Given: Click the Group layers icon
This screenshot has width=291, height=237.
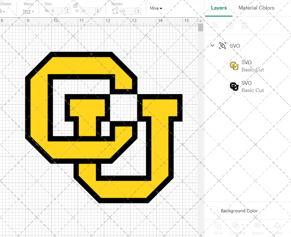Looking at the screenshot, I should click(x=215, y=25).
